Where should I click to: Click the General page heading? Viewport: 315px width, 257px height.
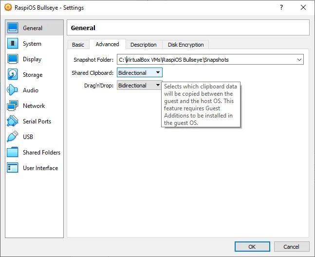point(83,28)
